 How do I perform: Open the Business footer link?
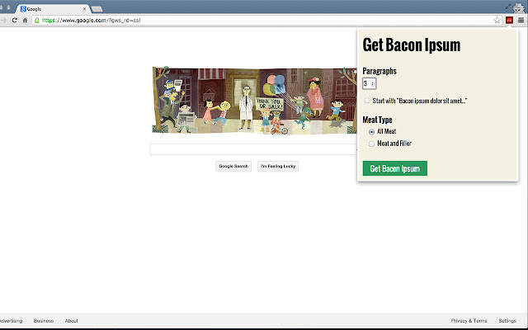(x=44, y=321)
